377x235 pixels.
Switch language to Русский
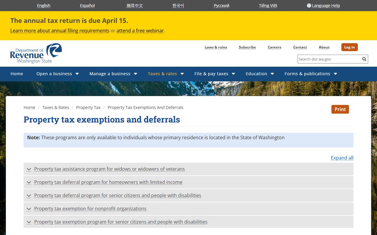[221, 6]
